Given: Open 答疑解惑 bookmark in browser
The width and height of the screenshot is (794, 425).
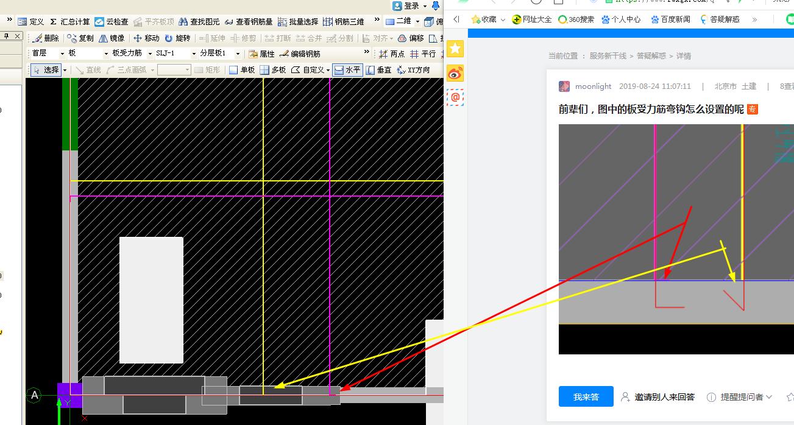Looking at the screenshot, I should (720, 19).
